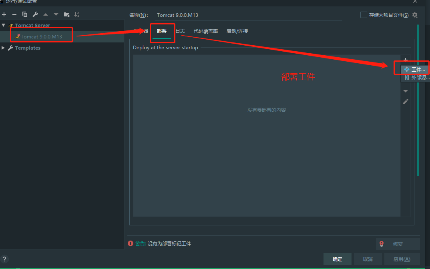Create new folder in configuration toolbar

66,14
